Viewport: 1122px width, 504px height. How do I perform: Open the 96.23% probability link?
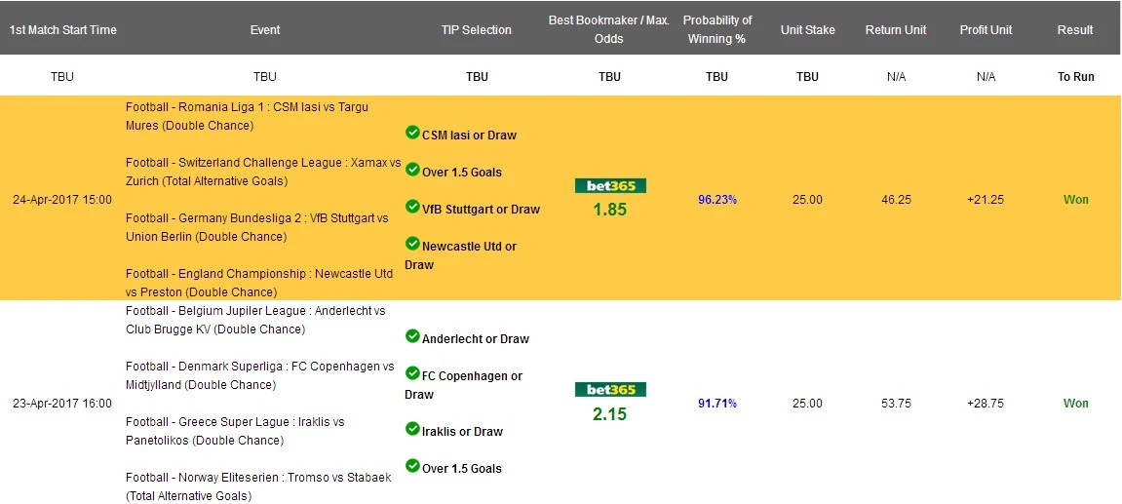point(717,200)
